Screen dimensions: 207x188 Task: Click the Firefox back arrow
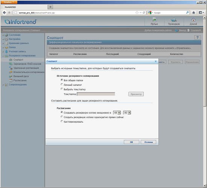5,13
